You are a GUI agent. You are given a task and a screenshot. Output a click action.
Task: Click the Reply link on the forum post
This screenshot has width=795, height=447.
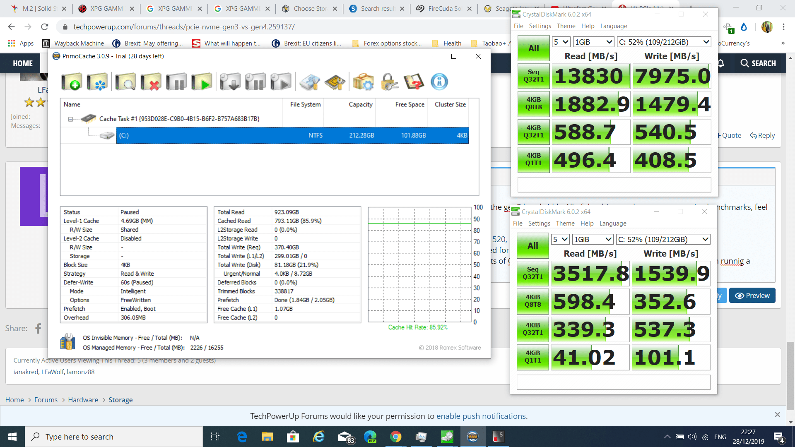point(762,135)
